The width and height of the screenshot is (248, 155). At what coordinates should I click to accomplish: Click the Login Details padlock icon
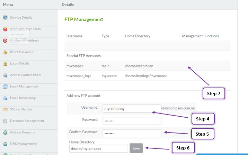5,64
